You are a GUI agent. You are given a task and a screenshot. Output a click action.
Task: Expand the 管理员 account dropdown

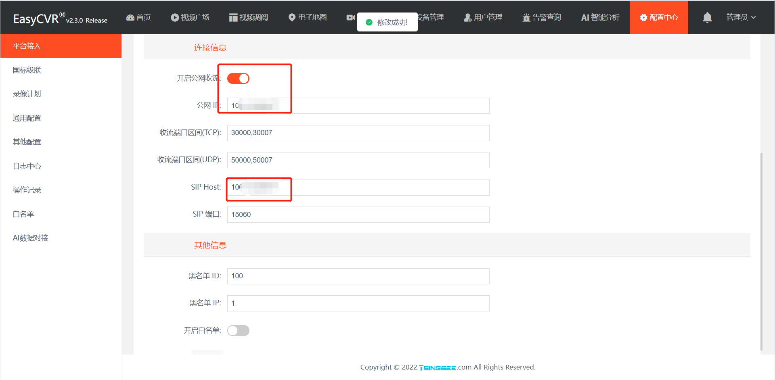(741, 17)
